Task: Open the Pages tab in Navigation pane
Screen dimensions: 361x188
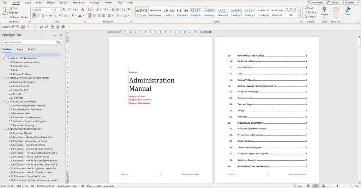Action: pyautogui.click(x=20, y=49)
